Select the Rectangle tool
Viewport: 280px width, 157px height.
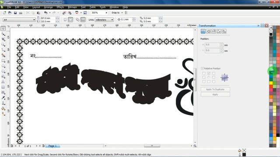click(3, 61)
